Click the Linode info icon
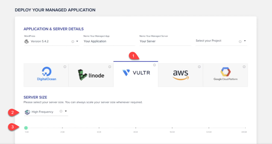272x144 pixels. [x=110, y=67]
